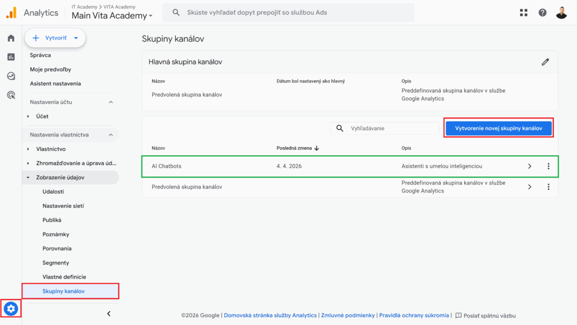Open Predvolená skupina kanálov row arrow

[x=530, y=187]
